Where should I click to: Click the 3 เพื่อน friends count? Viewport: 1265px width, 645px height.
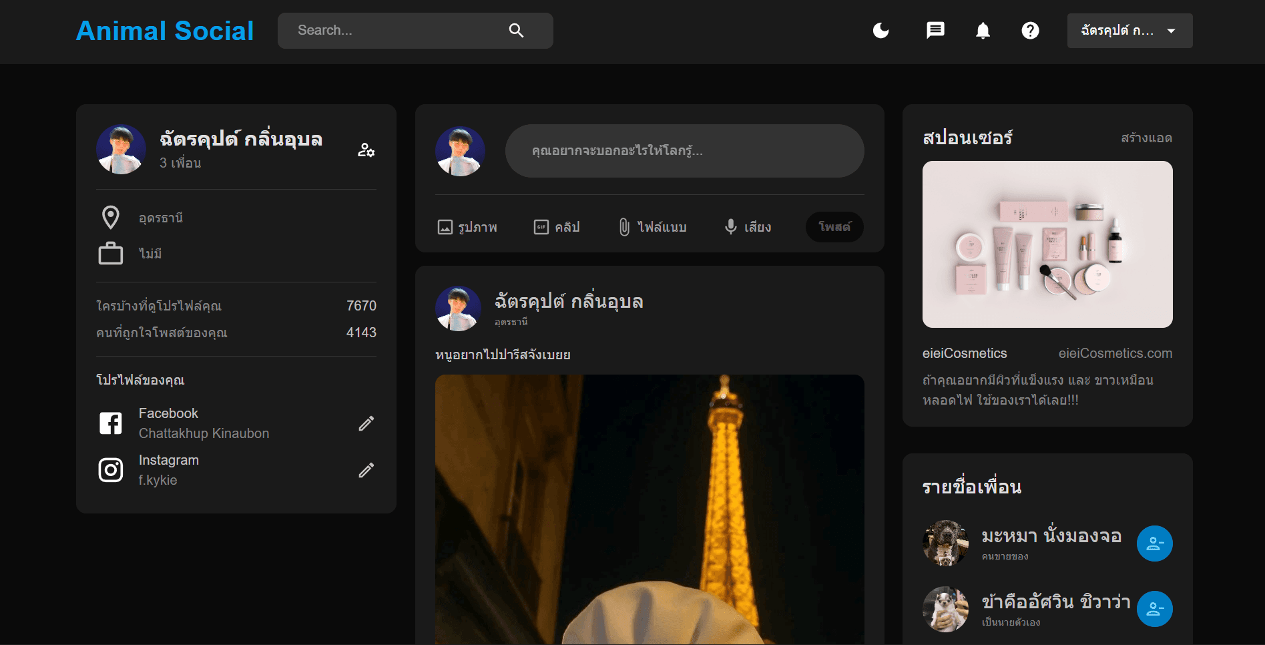point(180,163)
